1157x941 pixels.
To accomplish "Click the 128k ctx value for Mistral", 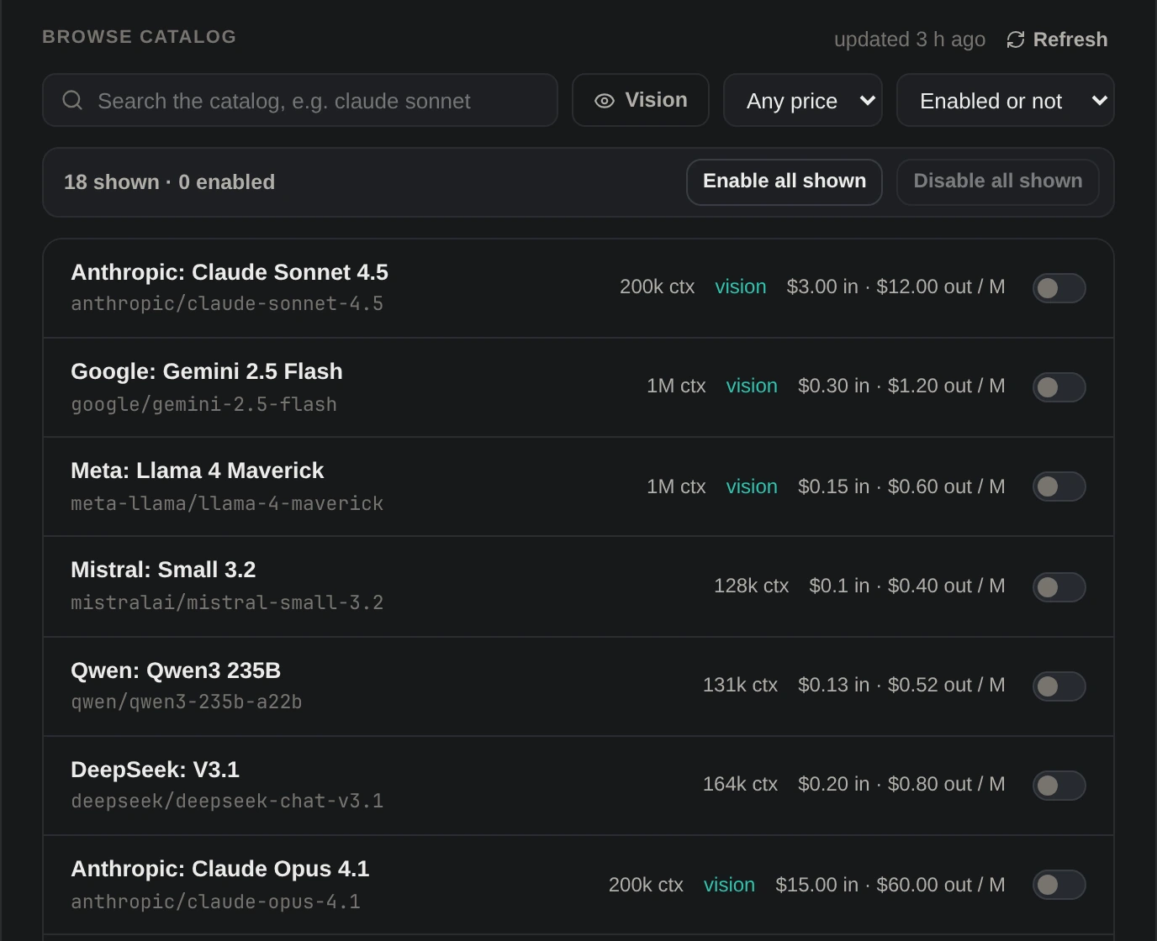I will coord(752,586).
